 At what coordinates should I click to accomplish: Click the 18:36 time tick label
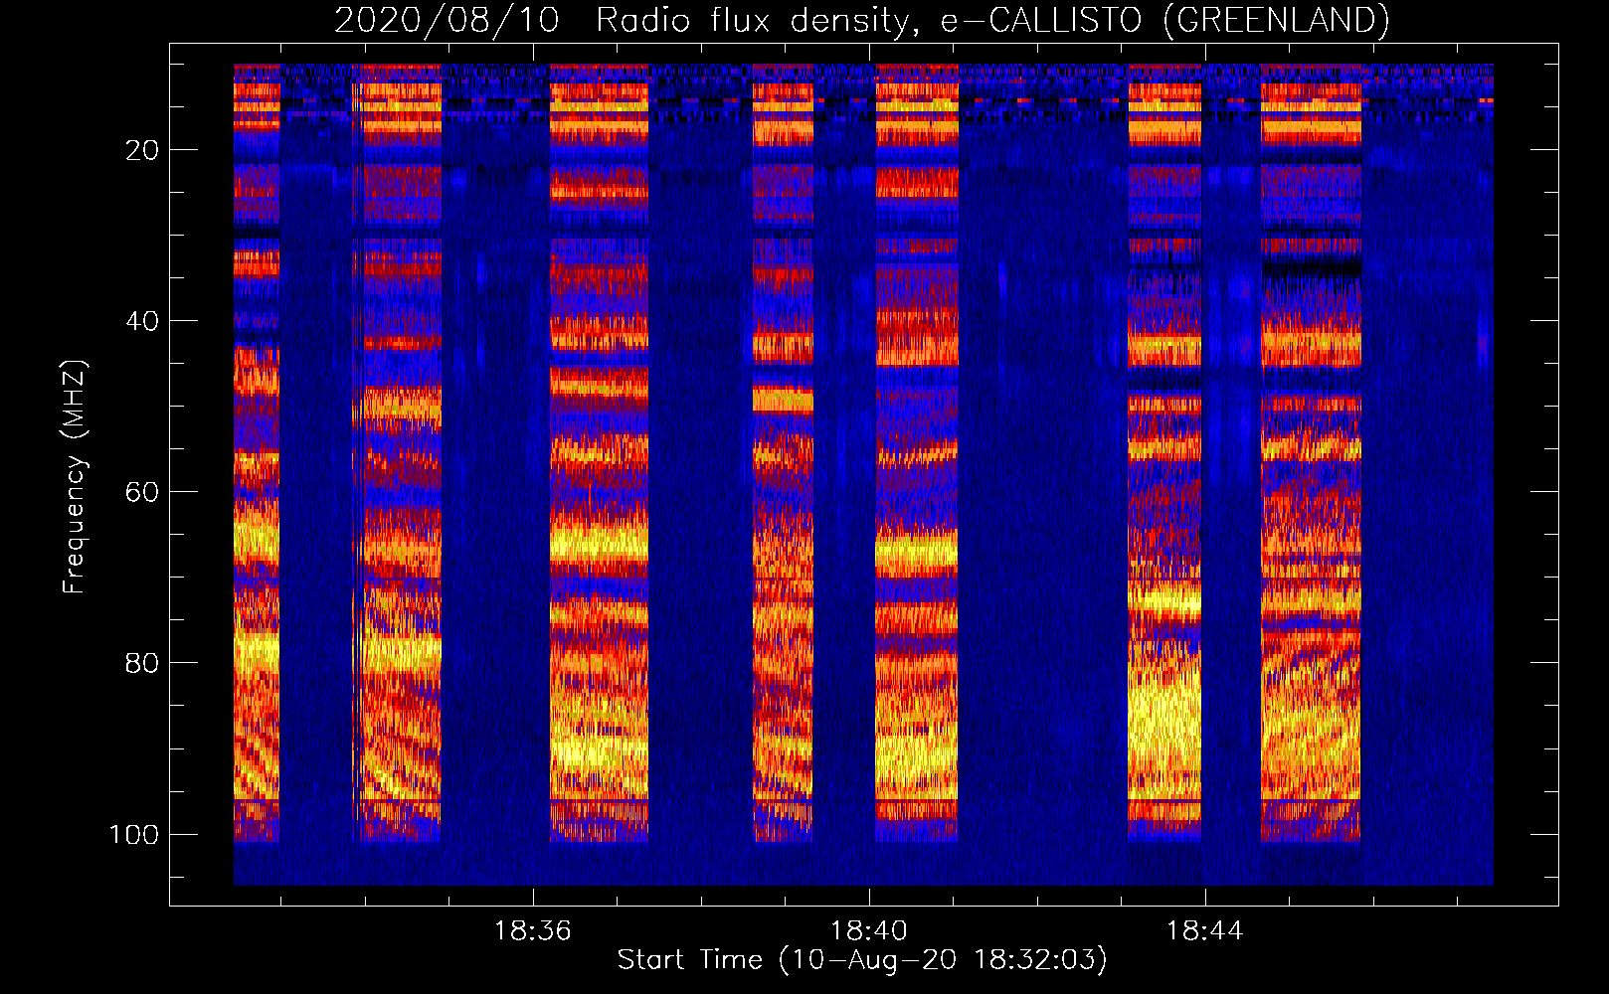[x=533, y=930]
